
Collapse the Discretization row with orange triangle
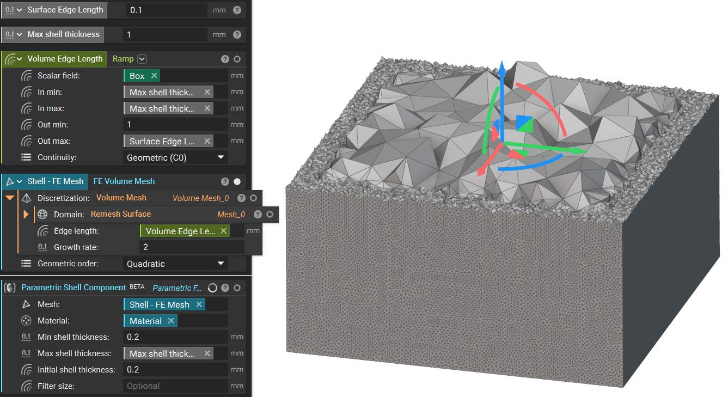point(10,198)
